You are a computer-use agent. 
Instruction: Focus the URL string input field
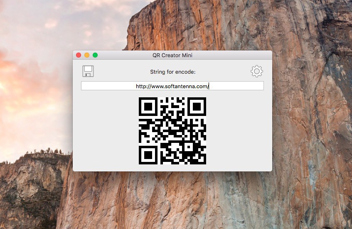tap(172, 86)
